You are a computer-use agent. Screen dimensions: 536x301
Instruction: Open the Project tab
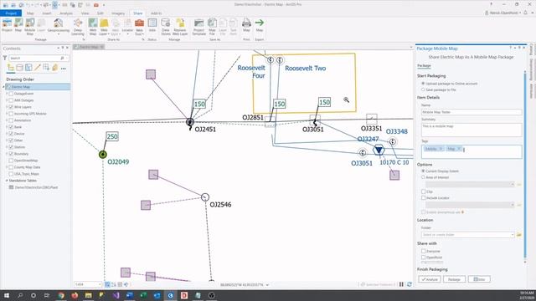11,13
